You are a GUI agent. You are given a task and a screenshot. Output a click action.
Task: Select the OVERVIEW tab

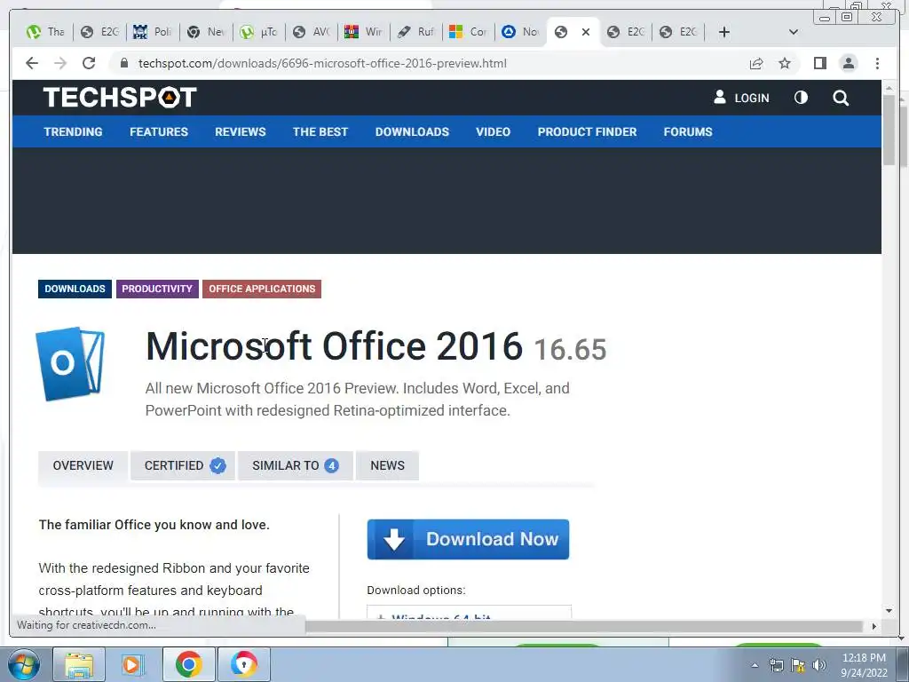coord(83,465)
